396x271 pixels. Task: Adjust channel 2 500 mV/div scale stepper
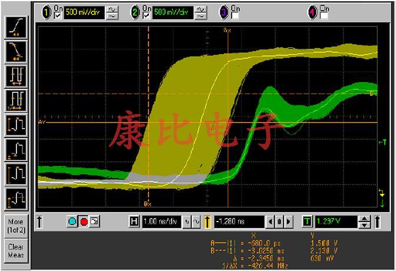(200, 12)
